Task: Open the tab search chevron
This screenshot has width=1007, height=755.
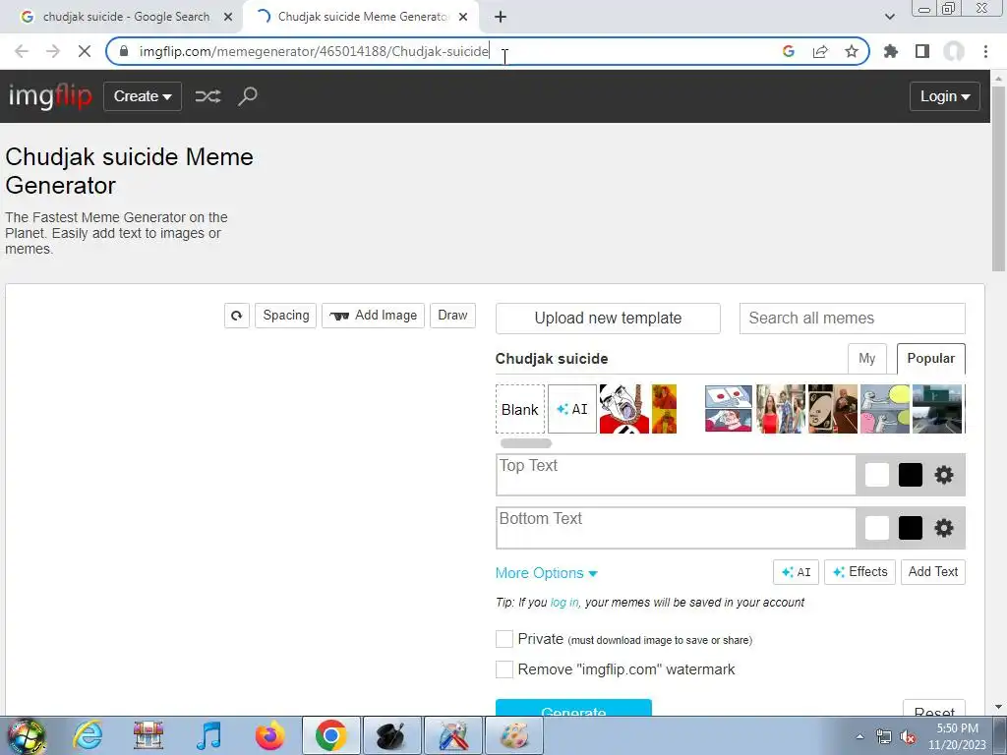Action: click(889, 17)
